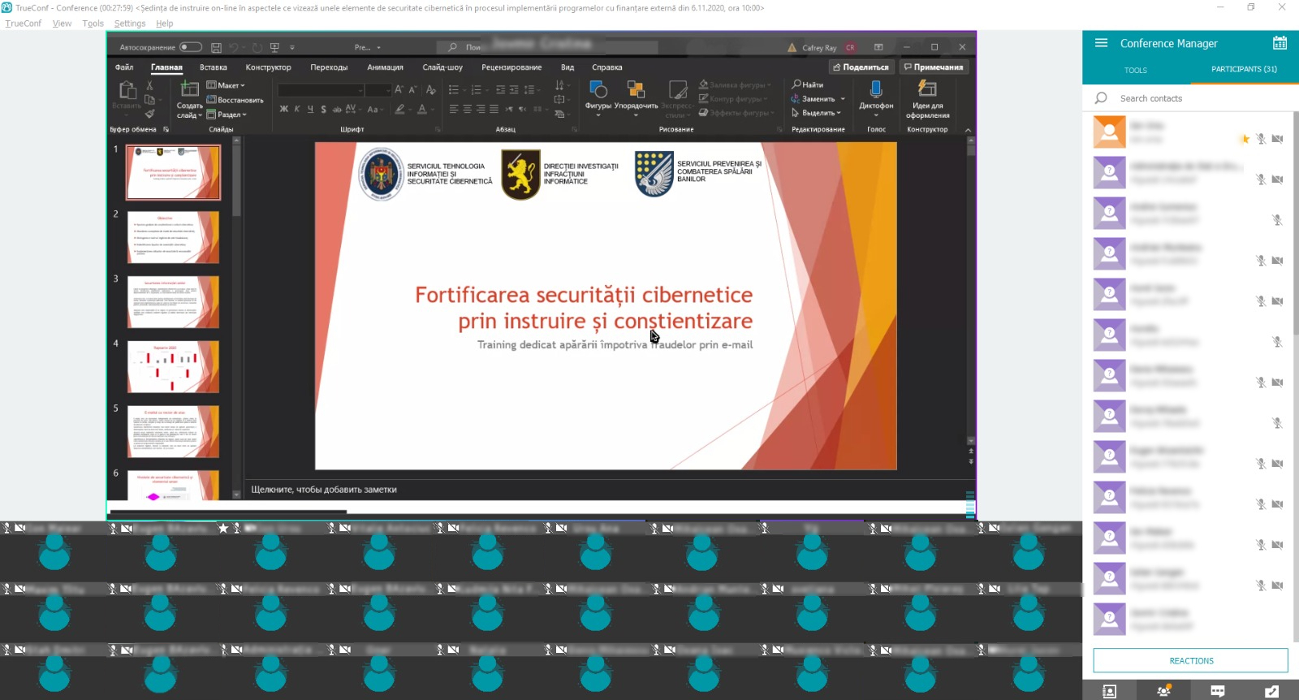1299x700 pixels.
Task: Open the ribbon display options icon
Action: (x=878, y=47)
